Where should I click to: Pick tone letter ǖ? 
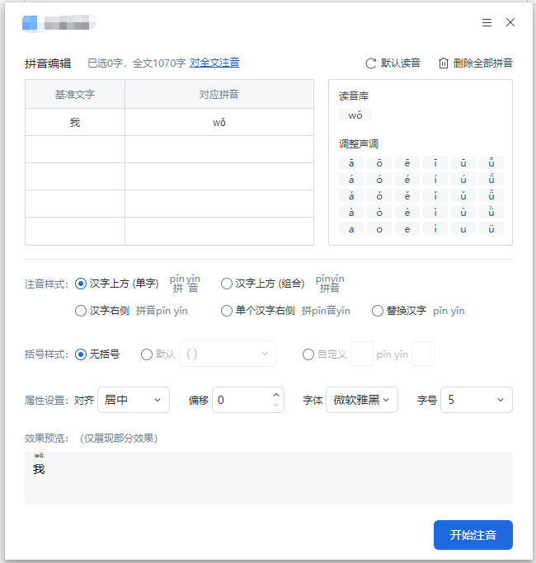491,162
